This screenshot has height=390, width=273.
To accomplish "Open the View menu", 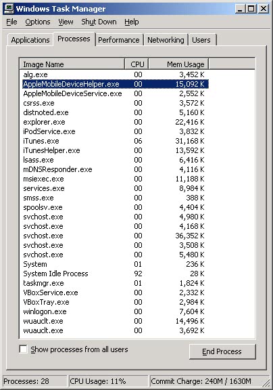I will coord(66,22).
